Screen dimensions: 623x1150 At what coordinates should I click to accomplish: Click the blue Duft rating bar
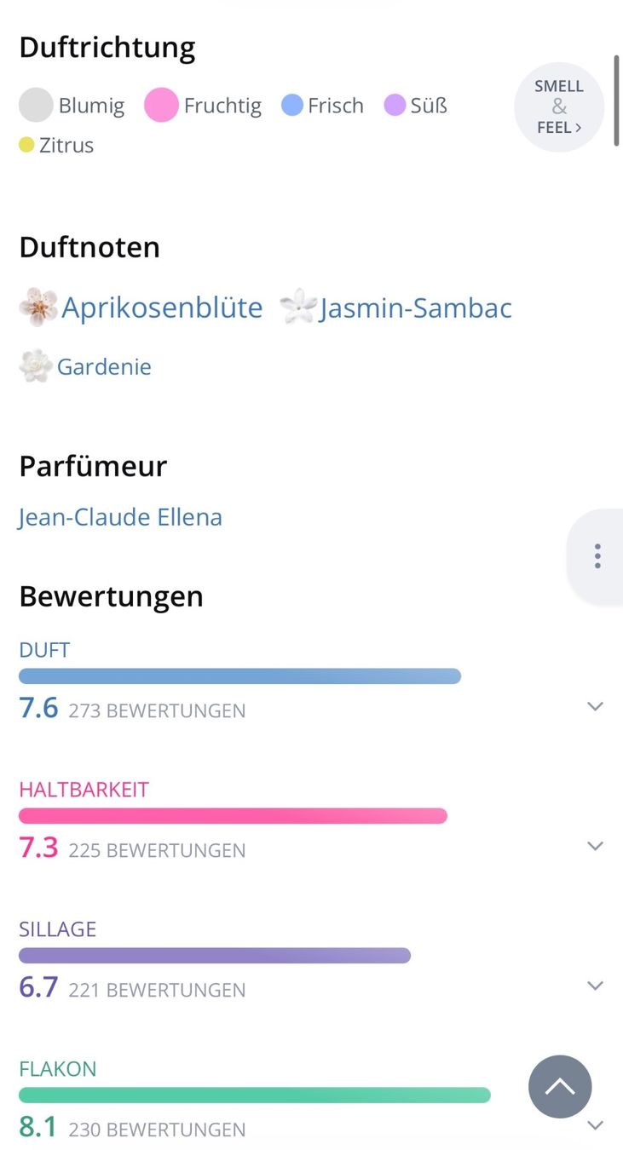(239, 676)
